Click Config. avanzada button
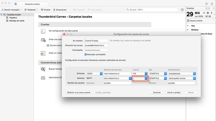 (x=103, y=92)
